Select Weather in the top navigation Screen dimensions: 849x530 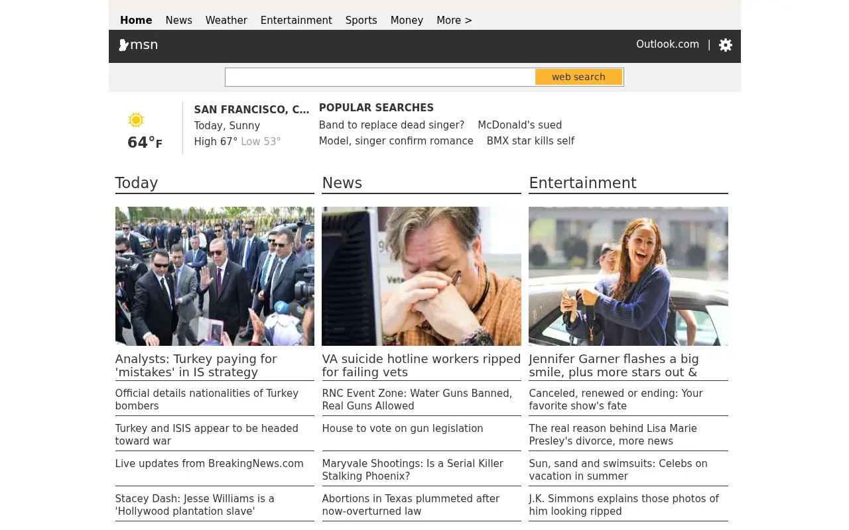click(x=226, y=21)
